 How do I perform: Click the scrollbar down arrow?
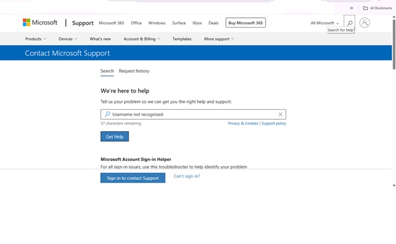click(x=394, y=186)
